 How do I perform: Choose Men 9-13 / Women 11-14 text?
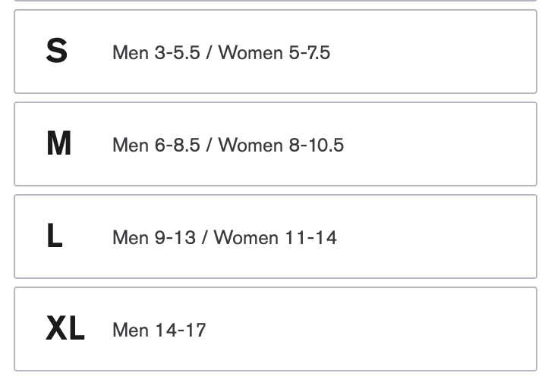click(224, 237)
